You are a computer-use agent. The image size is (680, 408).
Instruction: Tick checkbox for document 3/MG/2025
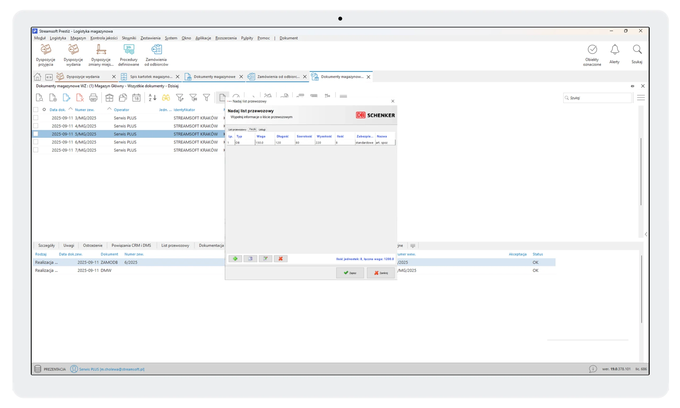pos(36,118)
